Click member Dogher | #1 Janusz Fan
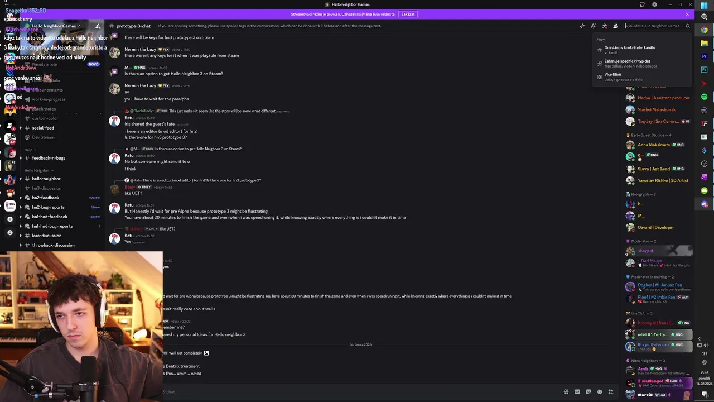714x402 pixels. tap(658, 286)
